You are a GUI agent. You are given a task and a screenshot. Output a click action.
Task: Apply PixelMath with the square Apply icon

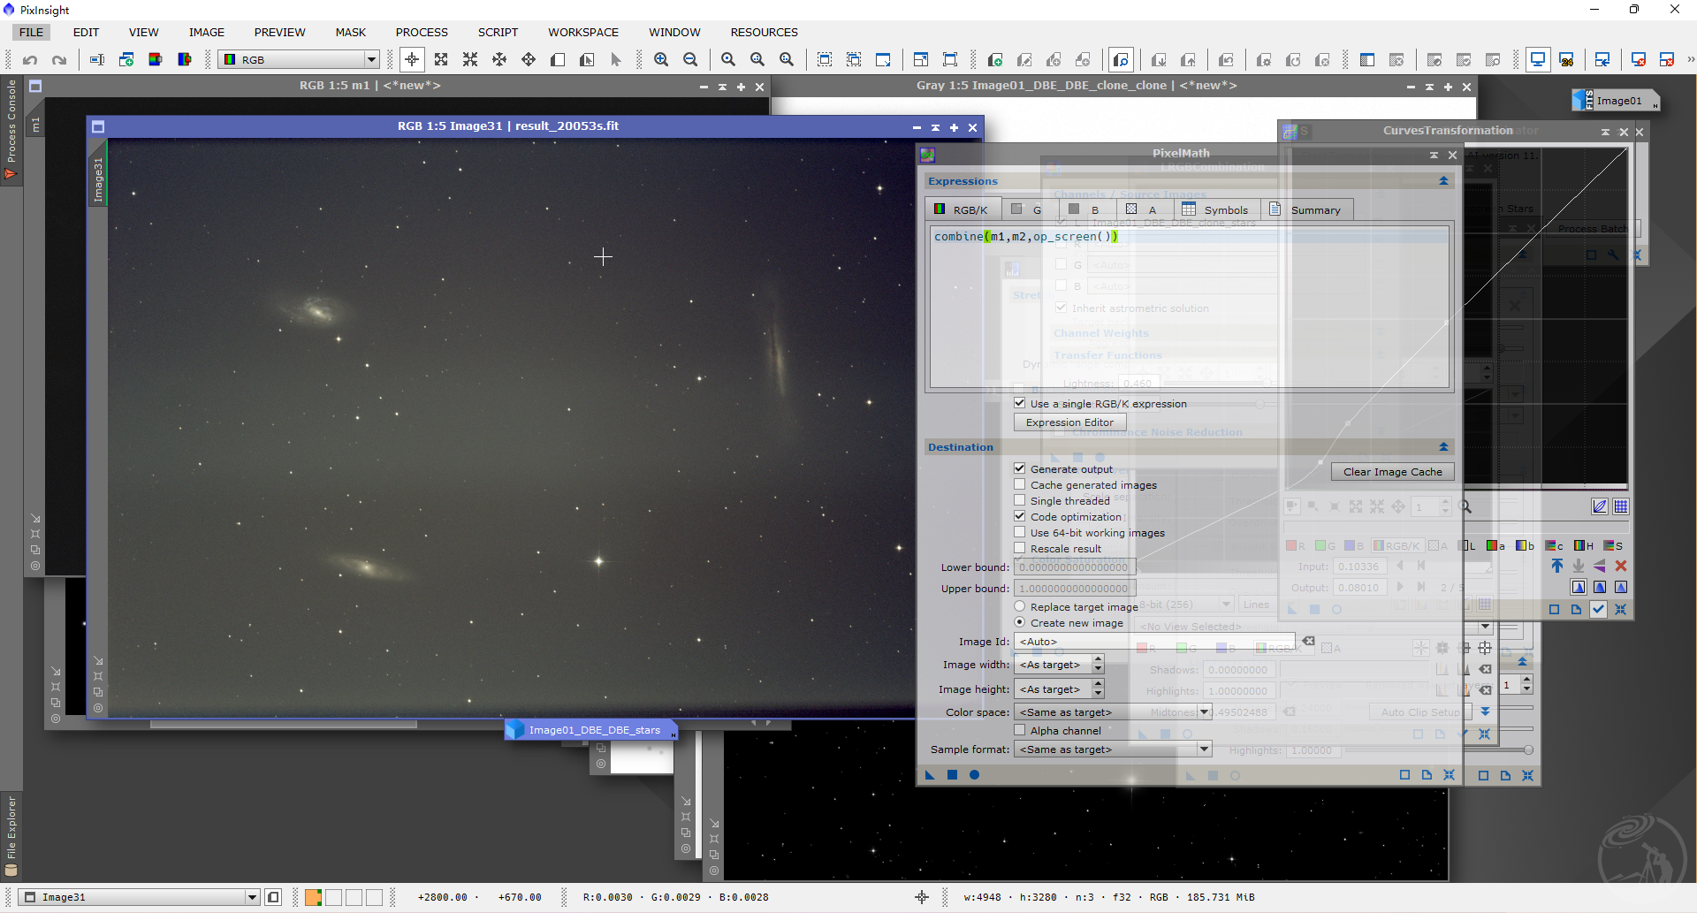952,775
